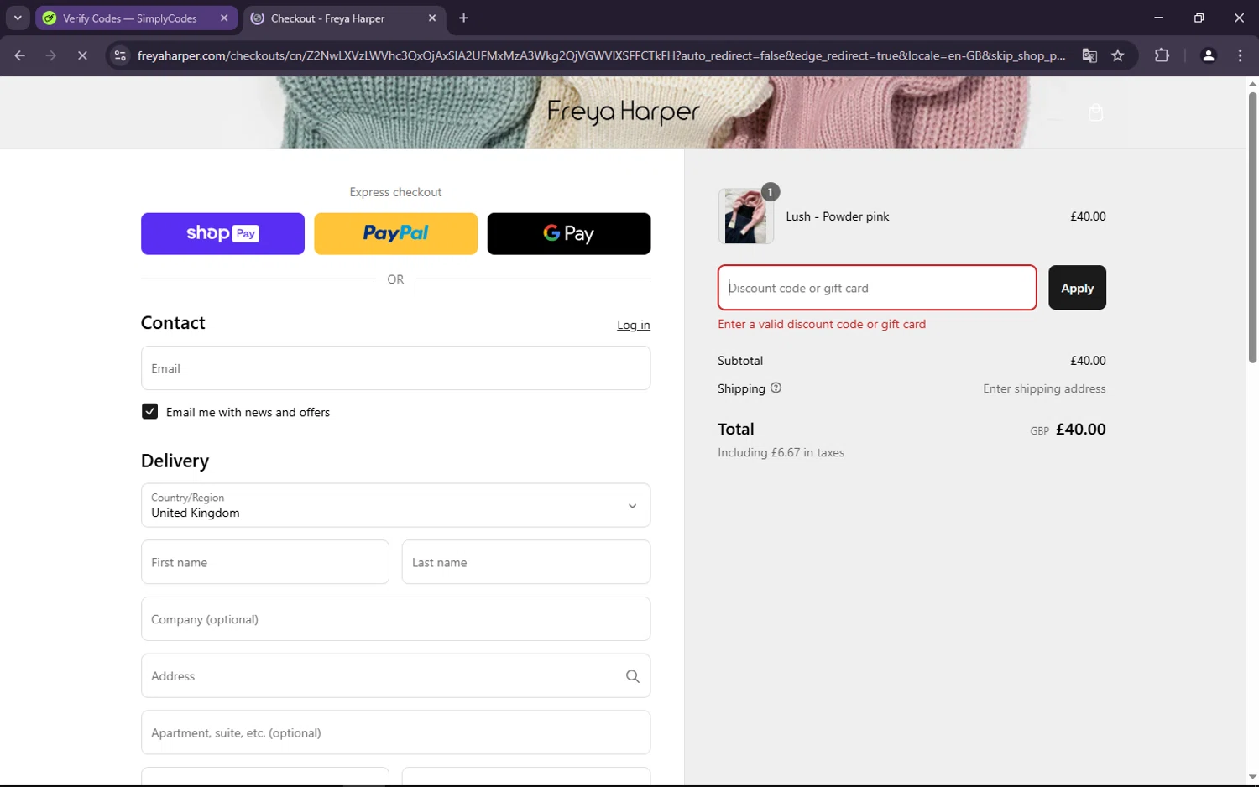Screen dimensions: 1259x787
Task: Open the Chrome three-dot menu
Action: (1241, 55)
